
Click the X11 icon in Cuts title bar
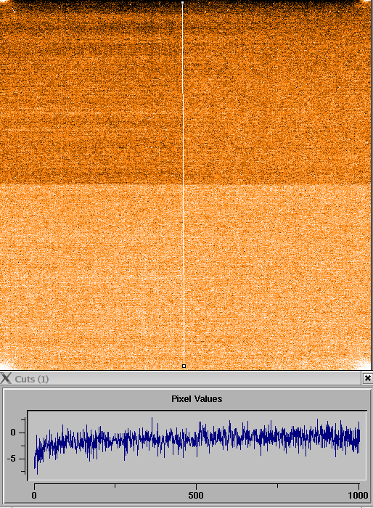pyautogui.click(x=6, y=378)
